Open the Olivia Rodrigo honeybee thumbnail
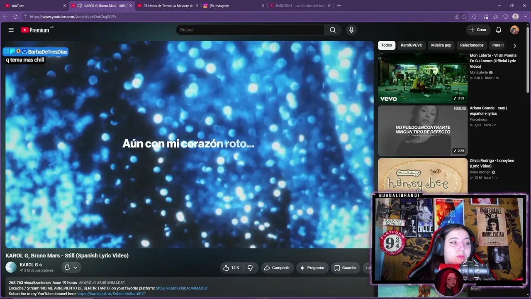 click(x=422, y=176)
